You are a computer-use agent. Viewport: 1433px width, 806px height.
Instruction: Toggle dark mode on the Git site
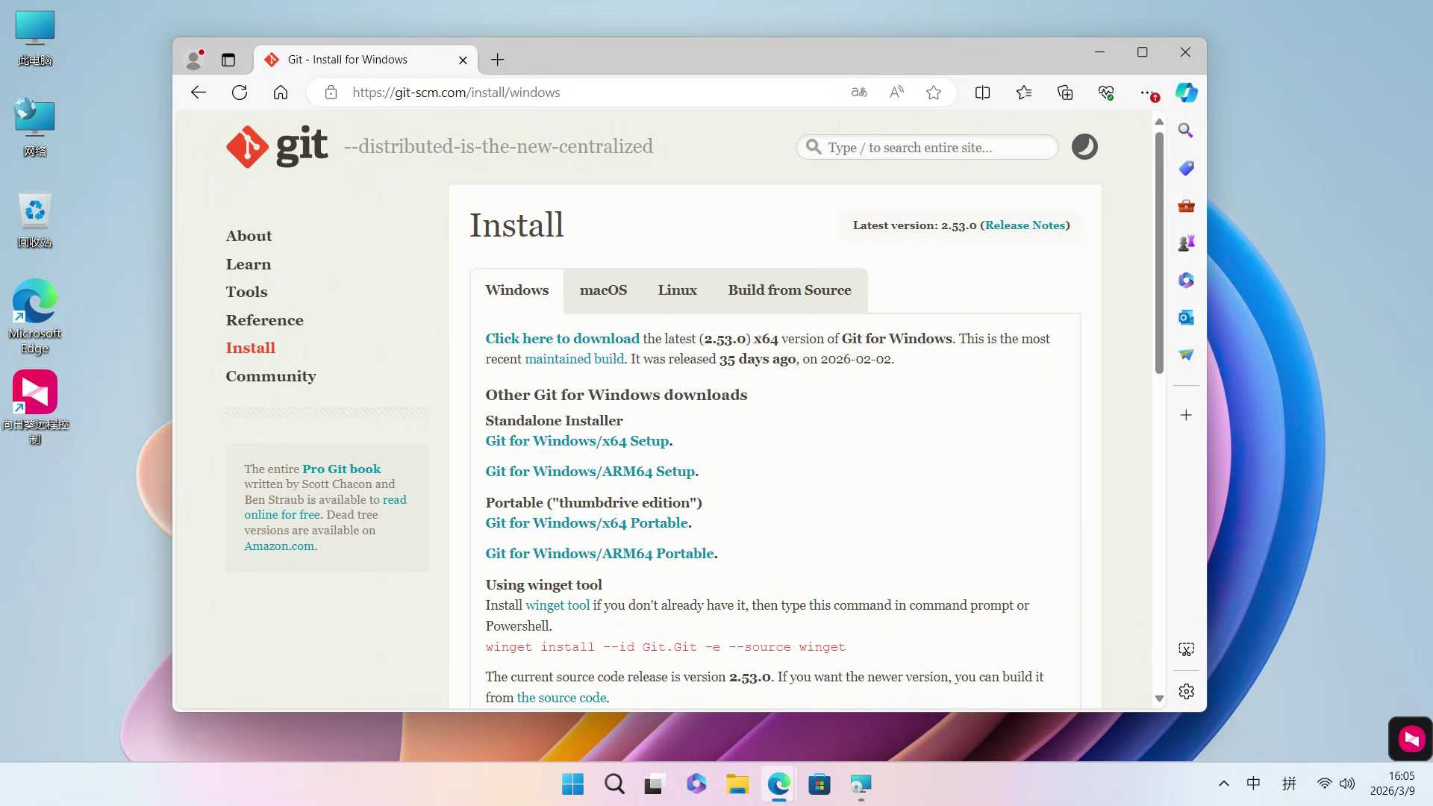(x=1084, y=147)
